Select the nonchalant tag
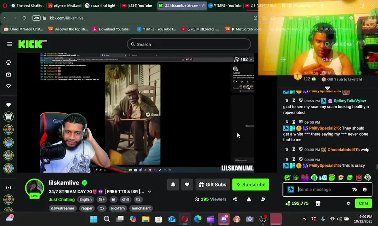The image size is (378, 226). [x=141, y=208]
